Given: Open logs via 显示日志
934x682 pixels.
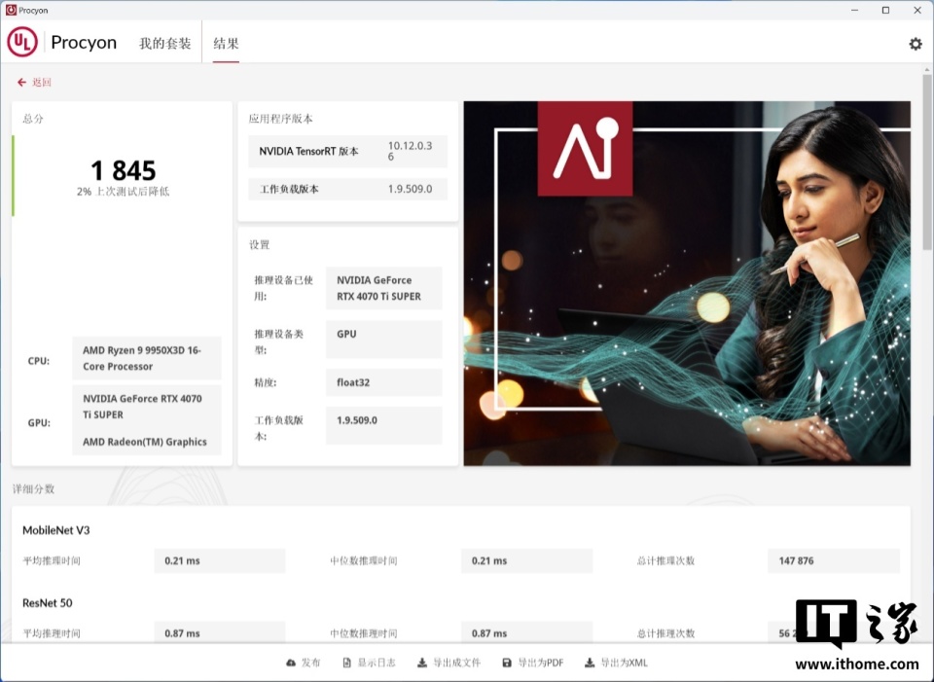Looking at the screenshot, I should [x=370, y=663].
